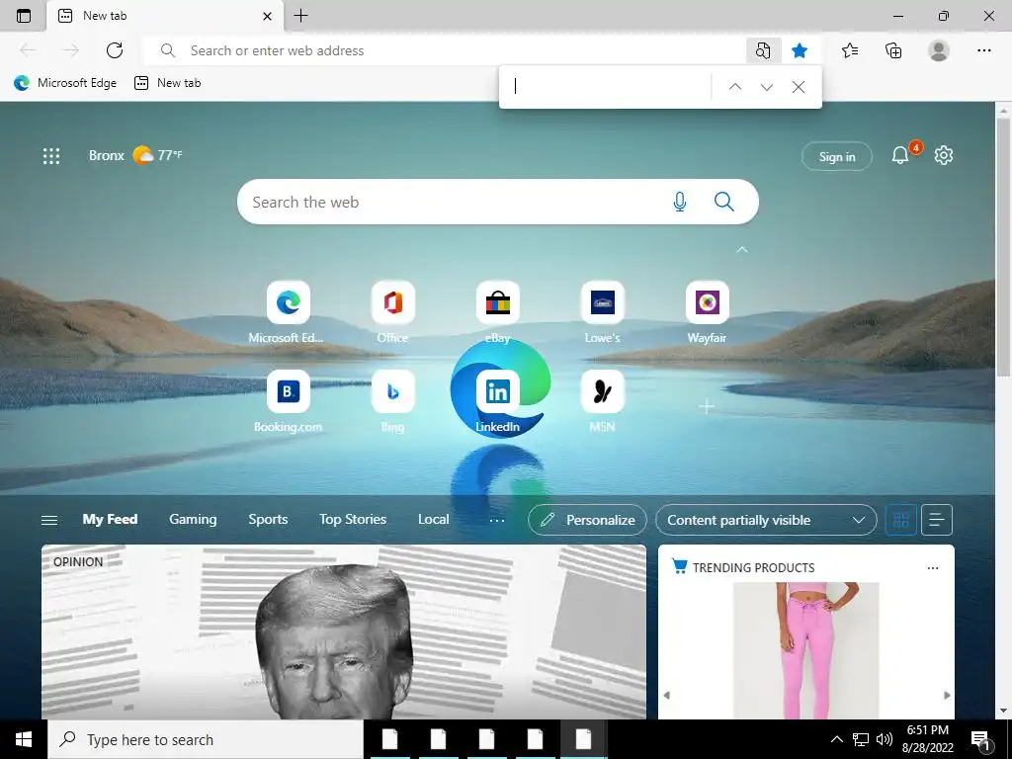Click the Personalize button
The width and height of the screenshot is (1012, 759).
(587, 520)
